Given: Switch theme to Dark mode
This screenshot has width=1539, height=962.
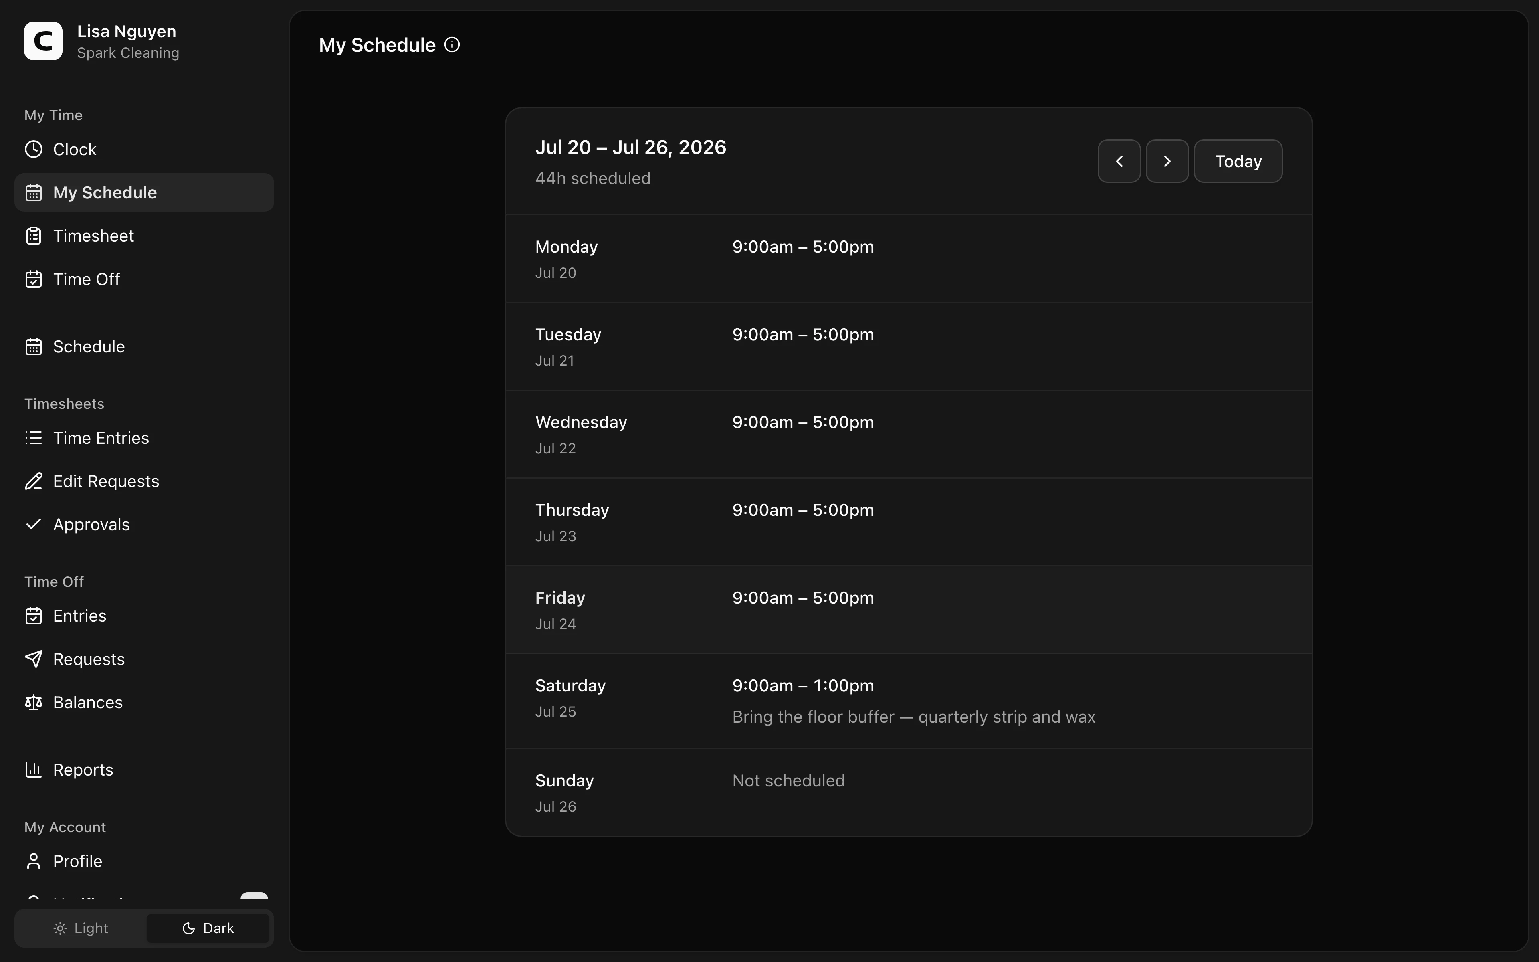Looking at the screenshot, I should 208,928.
